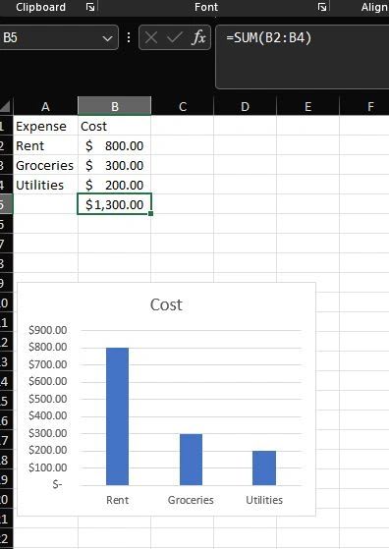Select the Rent bar in chart
The image size is (389, 549).
[117, 416]
